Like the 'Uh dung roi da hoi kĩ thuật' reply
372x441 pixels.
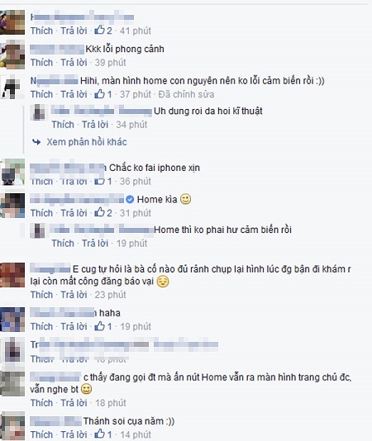63,125
